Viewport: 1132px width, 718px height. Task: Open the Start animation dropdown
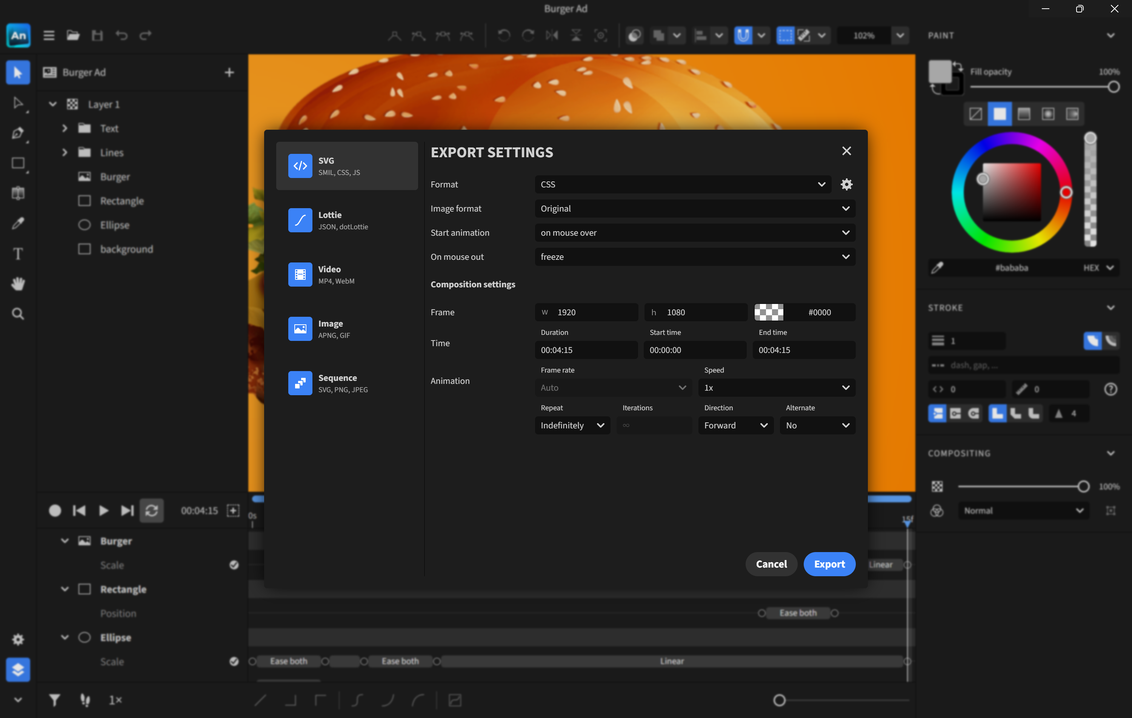click(x=695, y=232)
